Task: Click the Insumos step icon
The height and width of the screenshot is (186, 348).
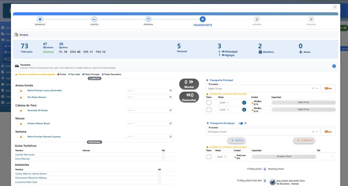Action: click(x=257, y=19)
